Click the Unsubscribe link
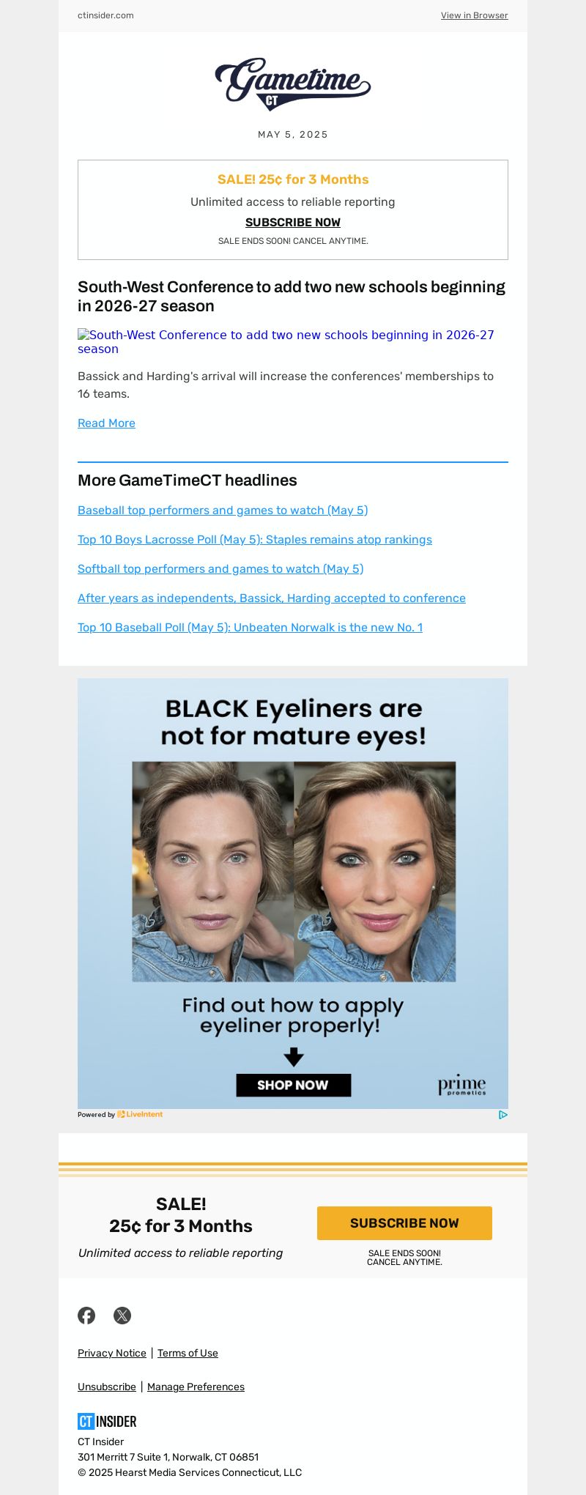Viewport: 586px width, 1495px height. pyautogui.click(x=107, y=1387)
